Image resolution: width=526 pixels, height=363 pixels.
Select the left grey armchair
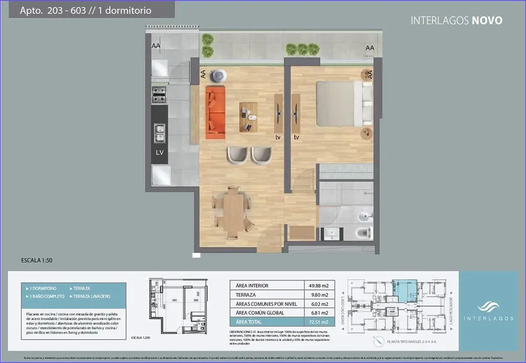(x=237, y=156)
